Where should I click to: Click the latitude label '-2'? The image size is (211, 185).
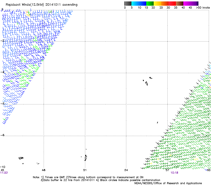(x=2, y=41)
